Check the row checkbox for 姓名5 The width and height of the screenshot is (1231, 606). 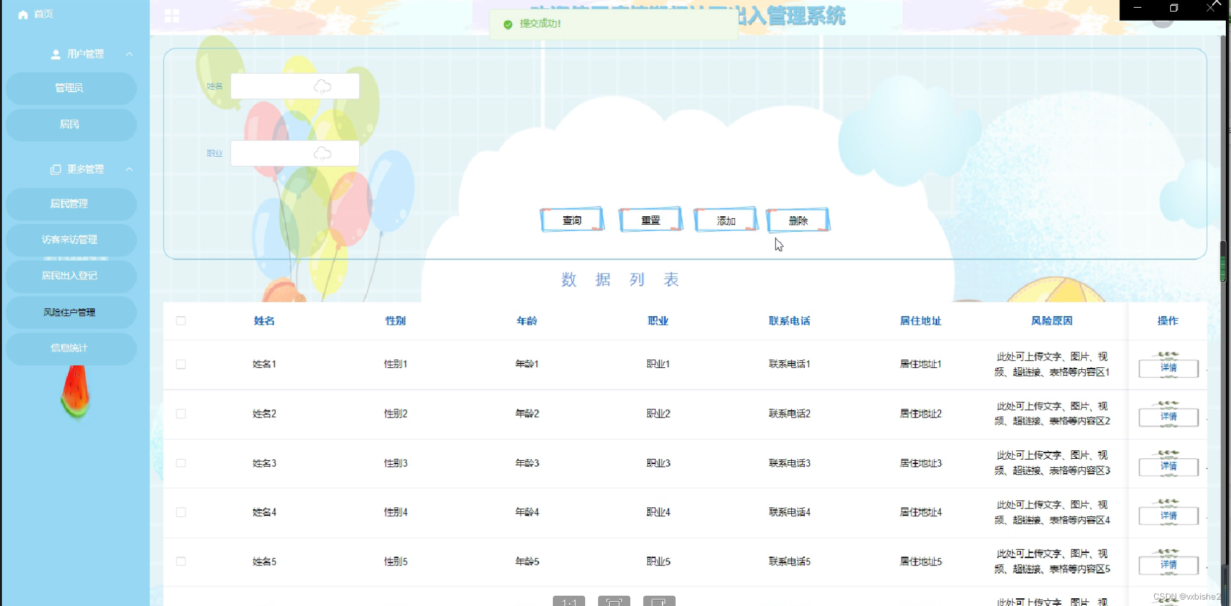click(x=181, y=561)
